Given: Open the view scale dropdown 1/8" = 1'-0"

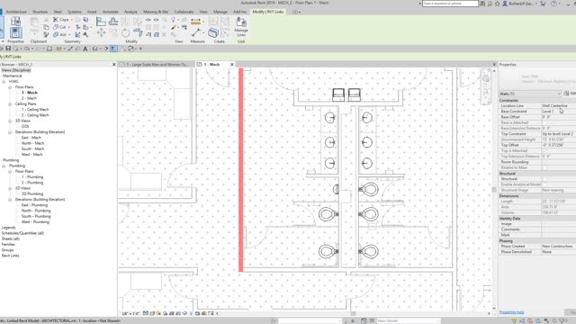Looking at the screenshot, I should pyautogui.click(x=130, y=314).
